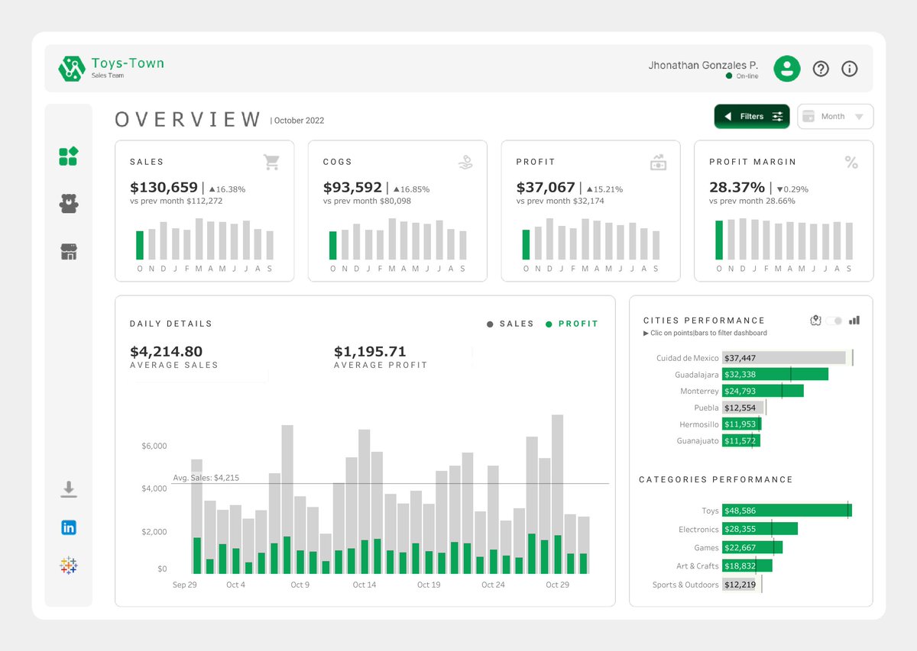Image resolution: width=917 pixels, height=651 pixels.
Task: Select the SALES legend item
Action: coord(510,324)
